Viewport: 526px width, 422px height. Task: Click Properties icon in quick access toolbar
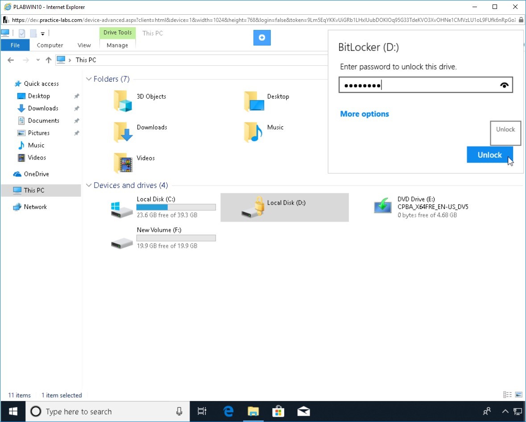(x=22, y=33)
